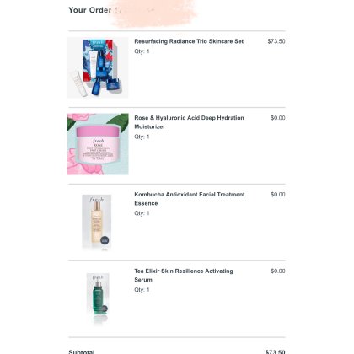Open the Resurfacing Radiance Trio product image
Viewport: 354px width, 354px height.
(98, 67)
